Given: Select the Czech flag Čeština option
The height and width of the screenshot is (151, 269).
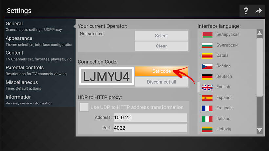Looking at the screenshot, I should (x=207, y=66).
